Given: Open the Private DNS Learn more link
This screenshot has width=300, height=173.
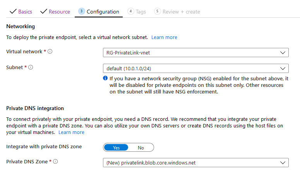Looking at the screenshot, I should [71, 132].
